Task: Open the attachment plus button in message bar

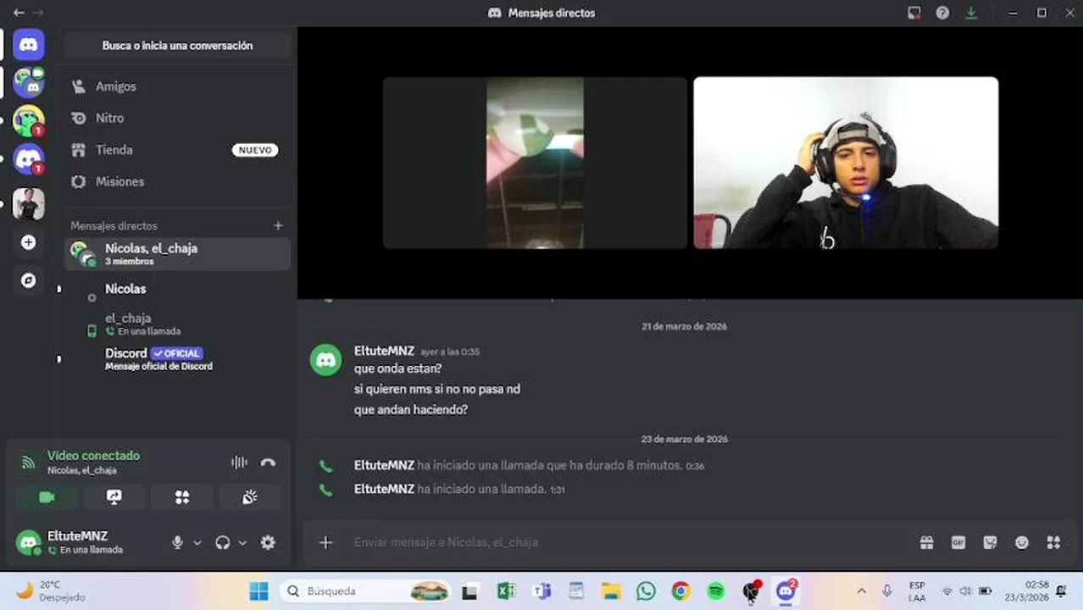Action: [x=326, y=542]
